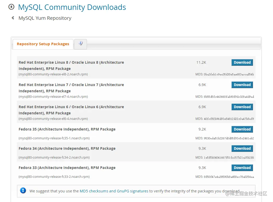Click filename mysql80-community-release-el8-2.noarch.rpm

(53, 74)
